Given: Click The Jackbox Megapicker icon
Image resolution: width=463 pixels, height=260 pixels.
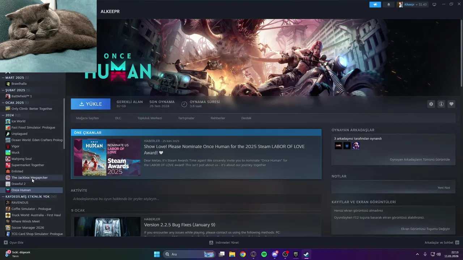Looking at the screenshot, I should [x=8, y=178].
